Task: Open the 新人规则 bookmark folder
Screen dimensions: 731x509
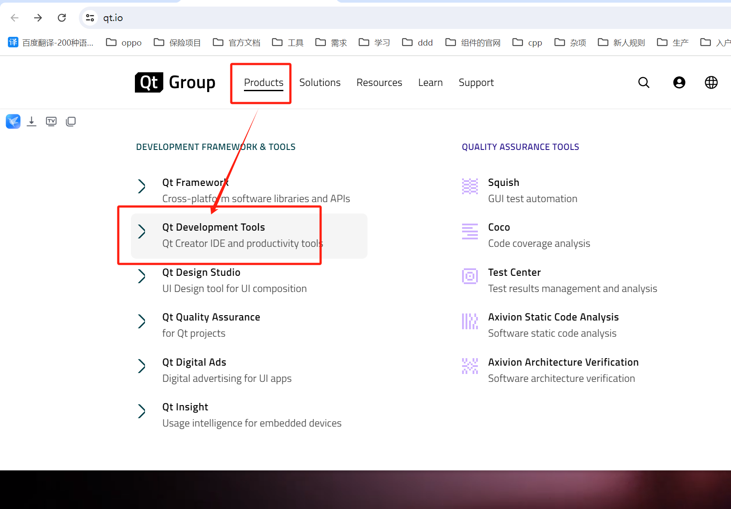Action: [622, 43]
